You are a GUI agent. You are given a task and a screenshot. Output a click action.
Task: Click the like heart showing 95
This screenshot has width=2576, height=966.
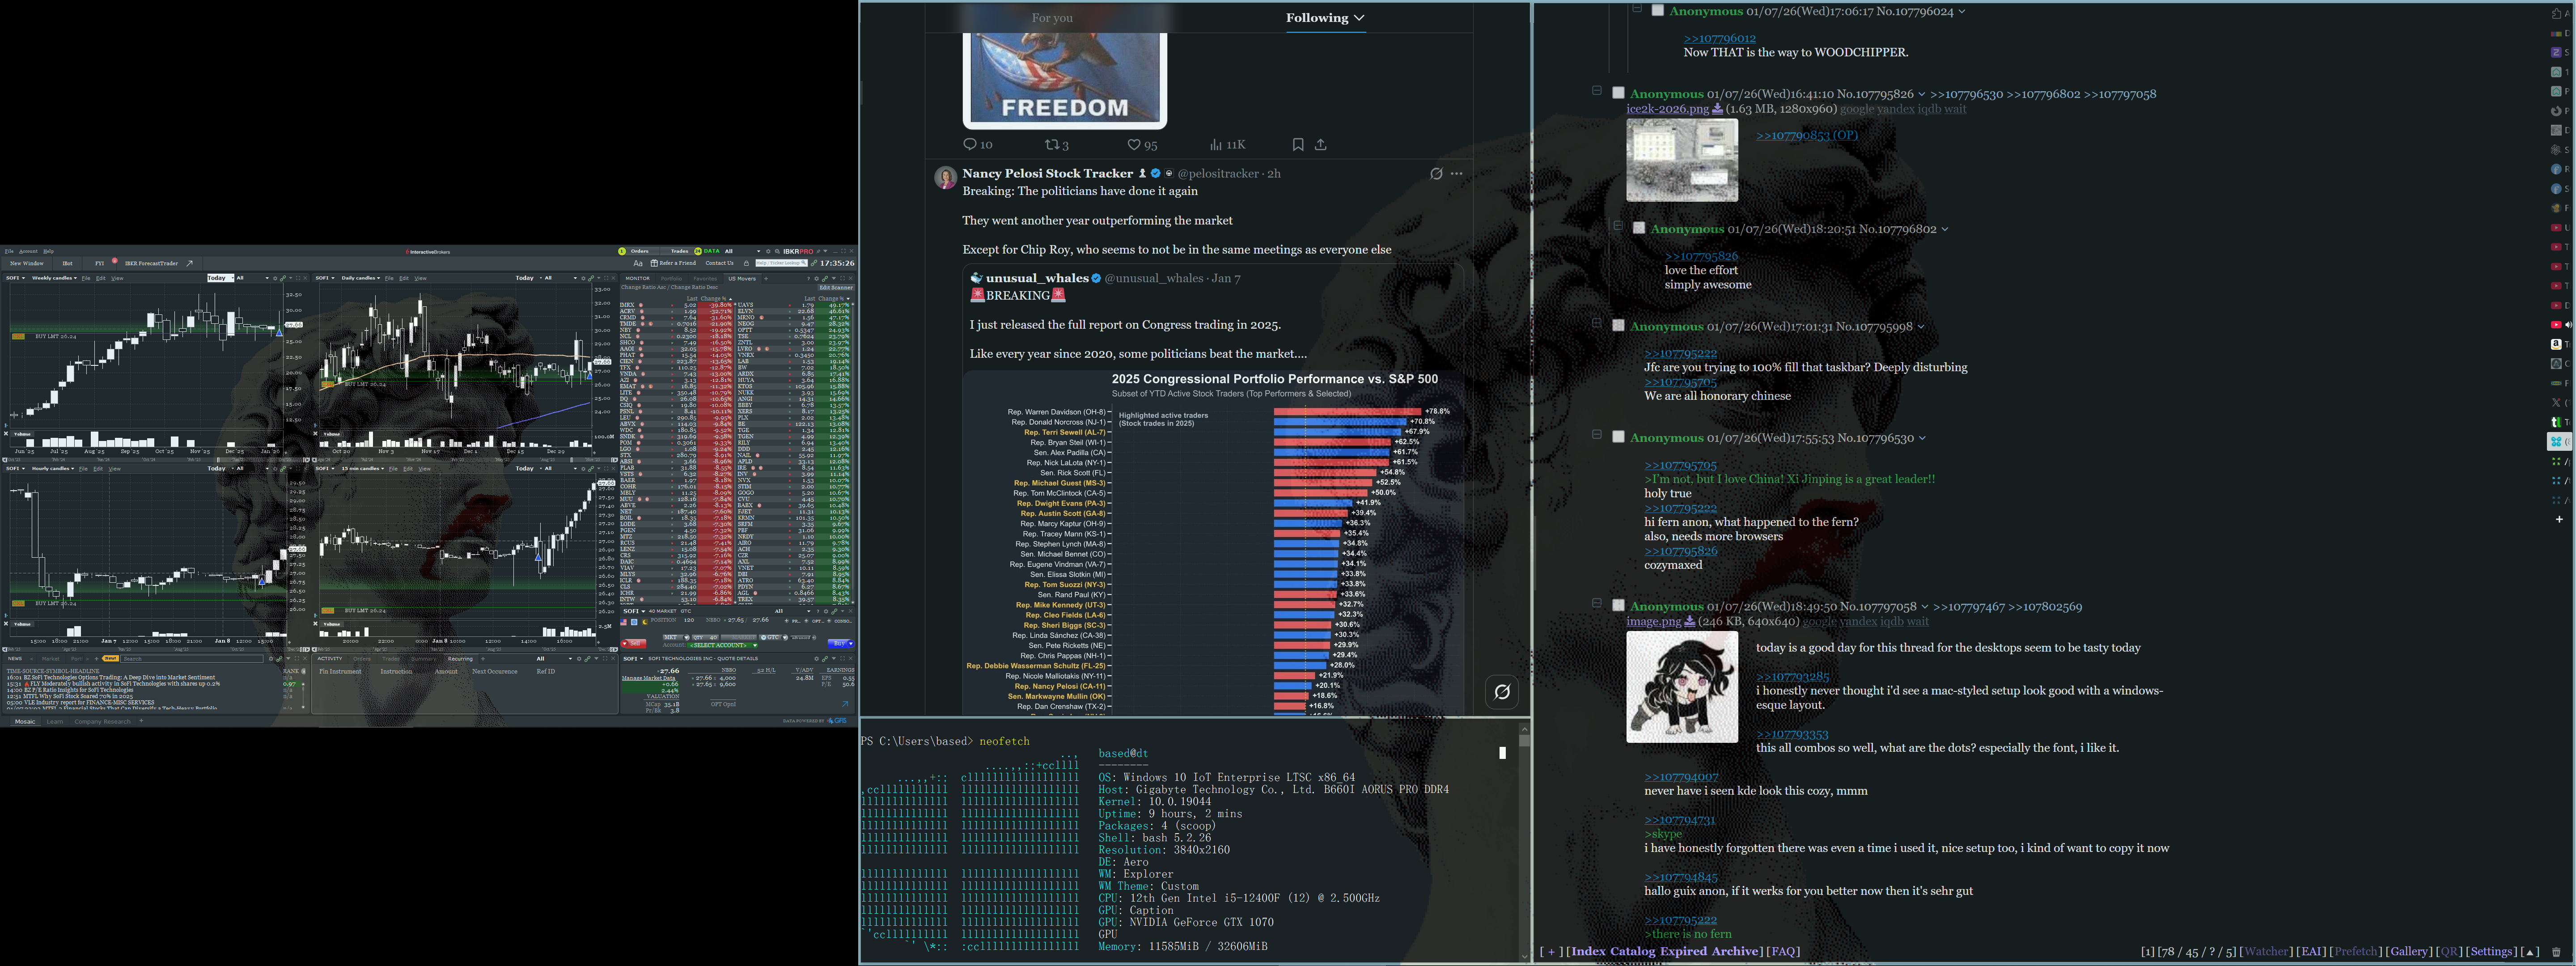(x=1134, y=145)
